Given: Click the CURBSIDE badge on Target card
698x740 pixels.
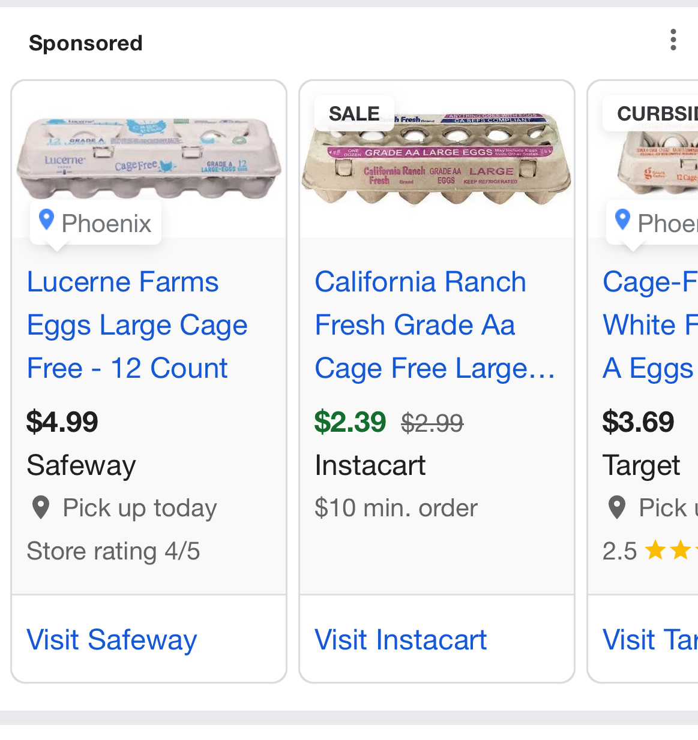Looking at the screenshot, I should point(655,113).
